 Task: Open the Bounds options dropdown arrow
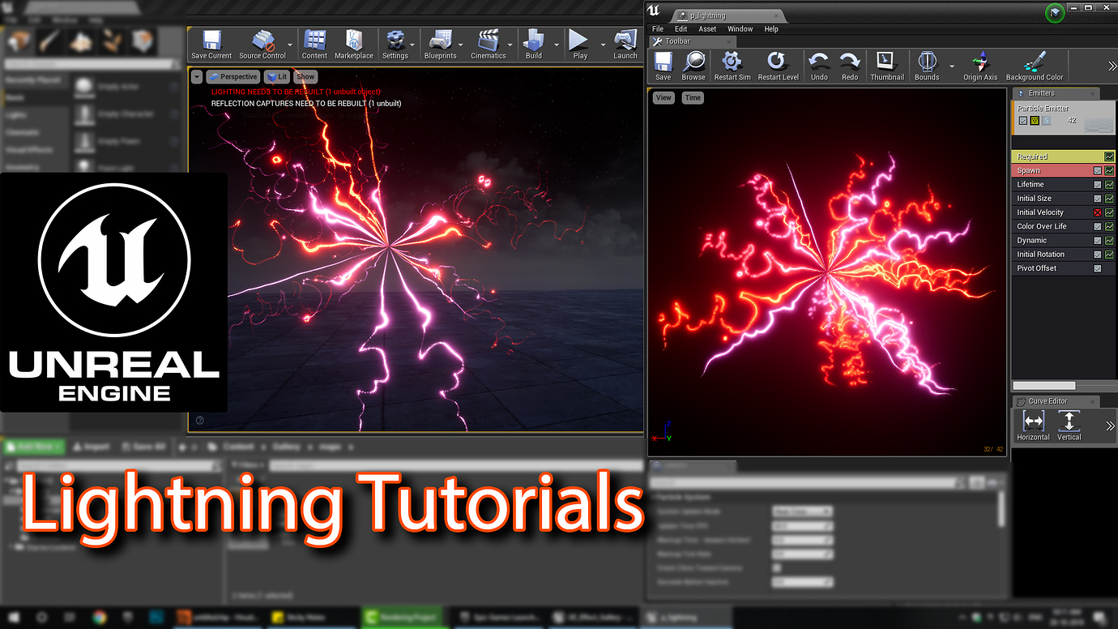tap(951, 66)
